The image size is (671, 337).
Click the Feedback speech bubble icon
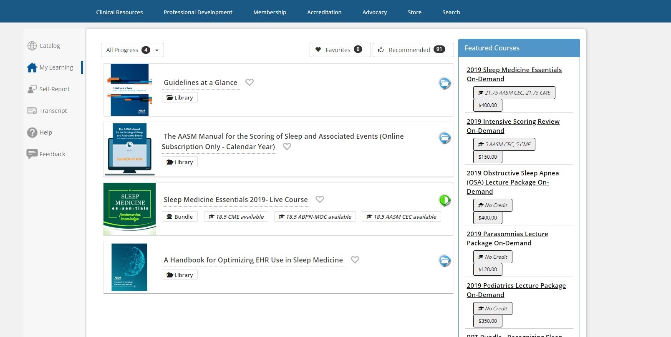(x=32, y=154)
